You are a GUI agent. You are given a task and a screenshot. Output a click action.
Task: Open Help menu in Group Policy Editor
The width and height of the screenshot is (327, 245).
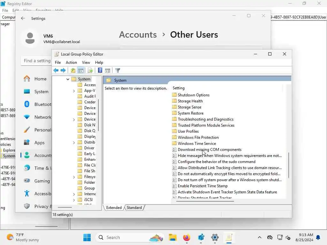(99, 63)
